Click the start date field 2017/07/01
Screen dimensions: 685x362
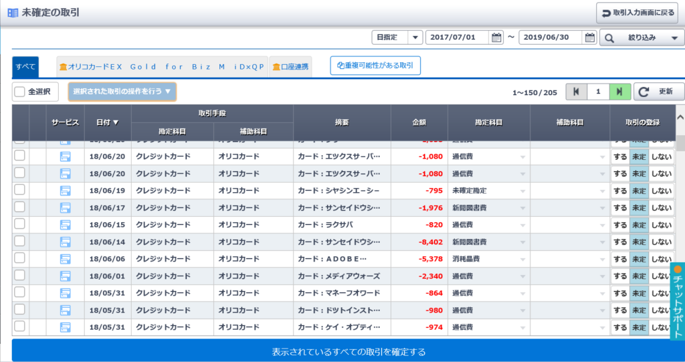pos(458,37)
